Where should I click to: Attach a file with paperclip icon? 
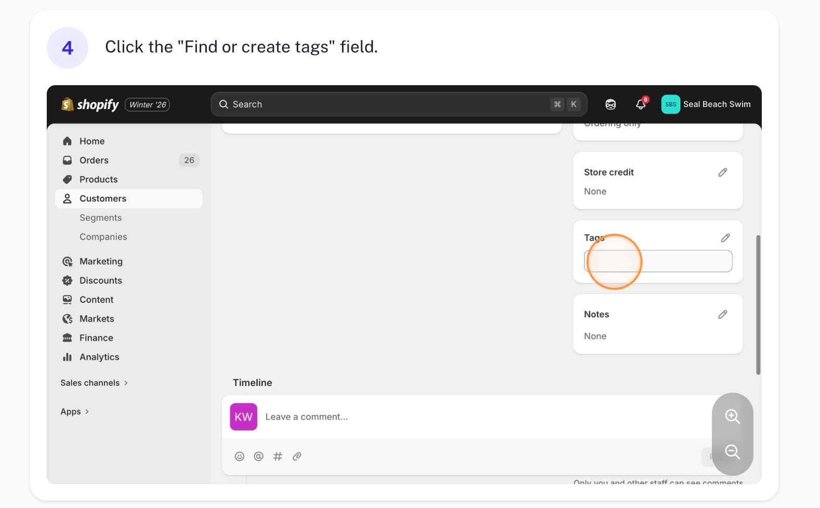point(297,457)
